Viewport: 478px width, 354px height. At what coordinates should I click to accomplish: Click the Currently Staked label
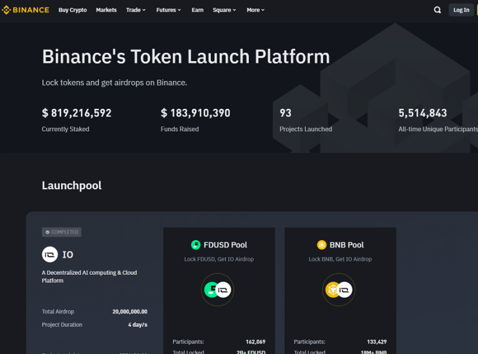coord(66,129)
